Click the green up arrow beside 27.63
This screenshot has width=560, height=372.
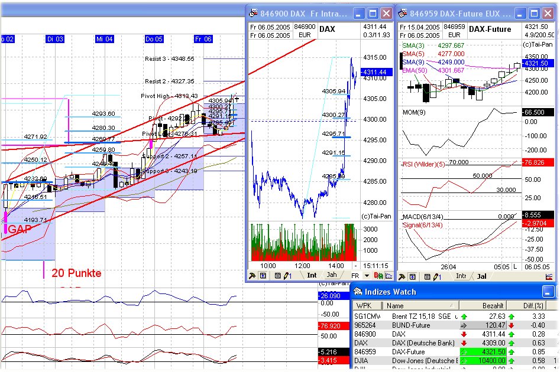(464, 316)
